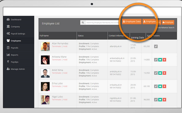
Task: Click the add Employee button at far right
Action: [168, 22]
